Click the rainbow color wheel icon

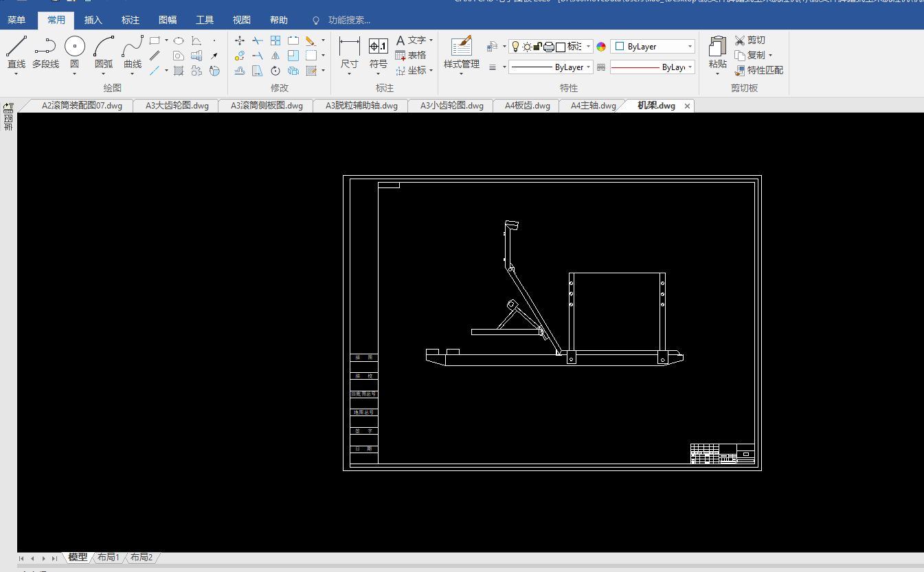click(601, 47)
